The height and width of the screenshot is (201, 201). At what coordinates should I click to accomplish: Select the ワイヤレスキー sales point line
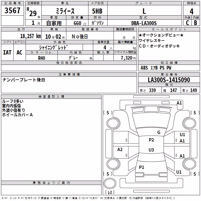tap(152, 41)
